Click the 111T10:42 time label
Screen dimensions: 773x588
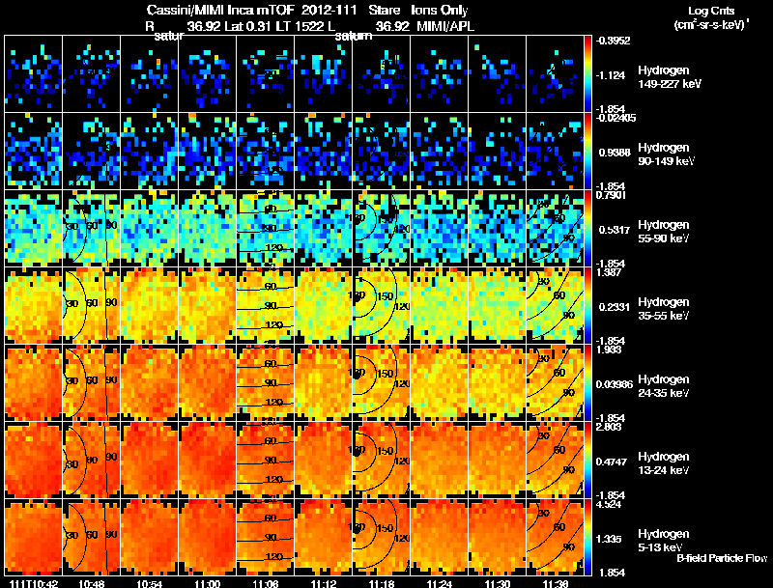[x=34, y=583]
